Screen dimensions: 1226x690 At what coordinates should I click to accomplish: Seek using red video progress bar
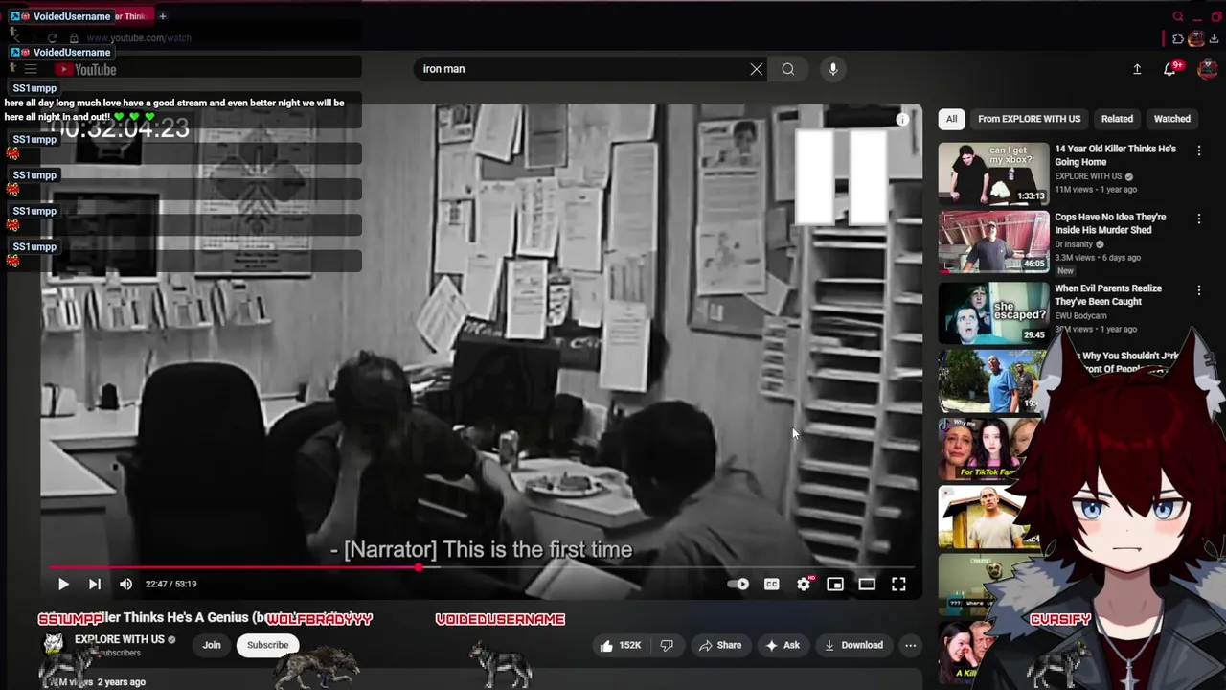[481, 567]
